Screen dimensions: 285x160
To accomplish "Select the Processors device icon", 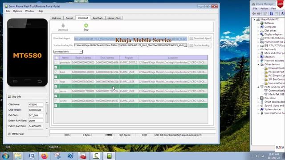I will (262, 98).
